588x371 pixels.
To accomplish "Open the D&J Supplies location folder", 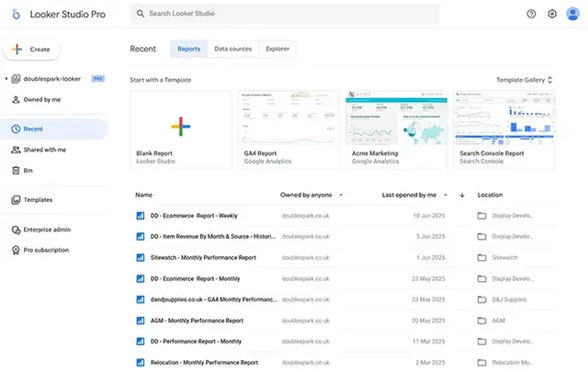I will (x=509, y=299).
